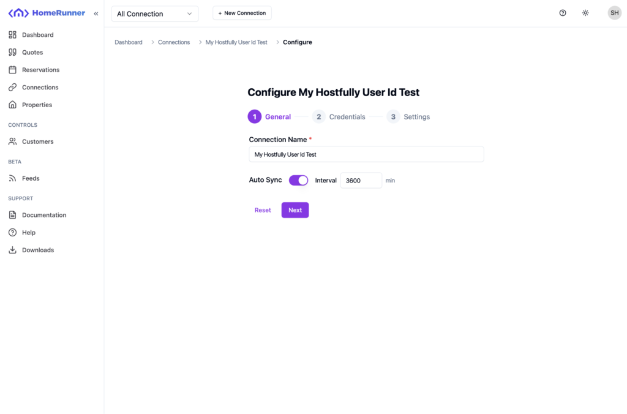Click the New Connection button
627x414 pixels.
click(242, 13)
